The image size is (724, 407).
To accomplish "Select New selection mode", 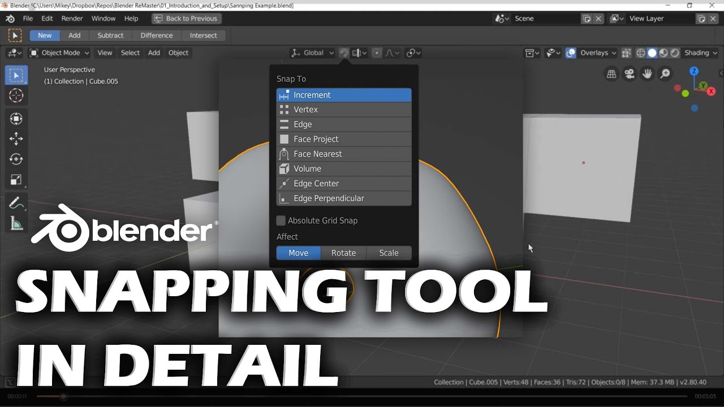I will pos(45,35).
